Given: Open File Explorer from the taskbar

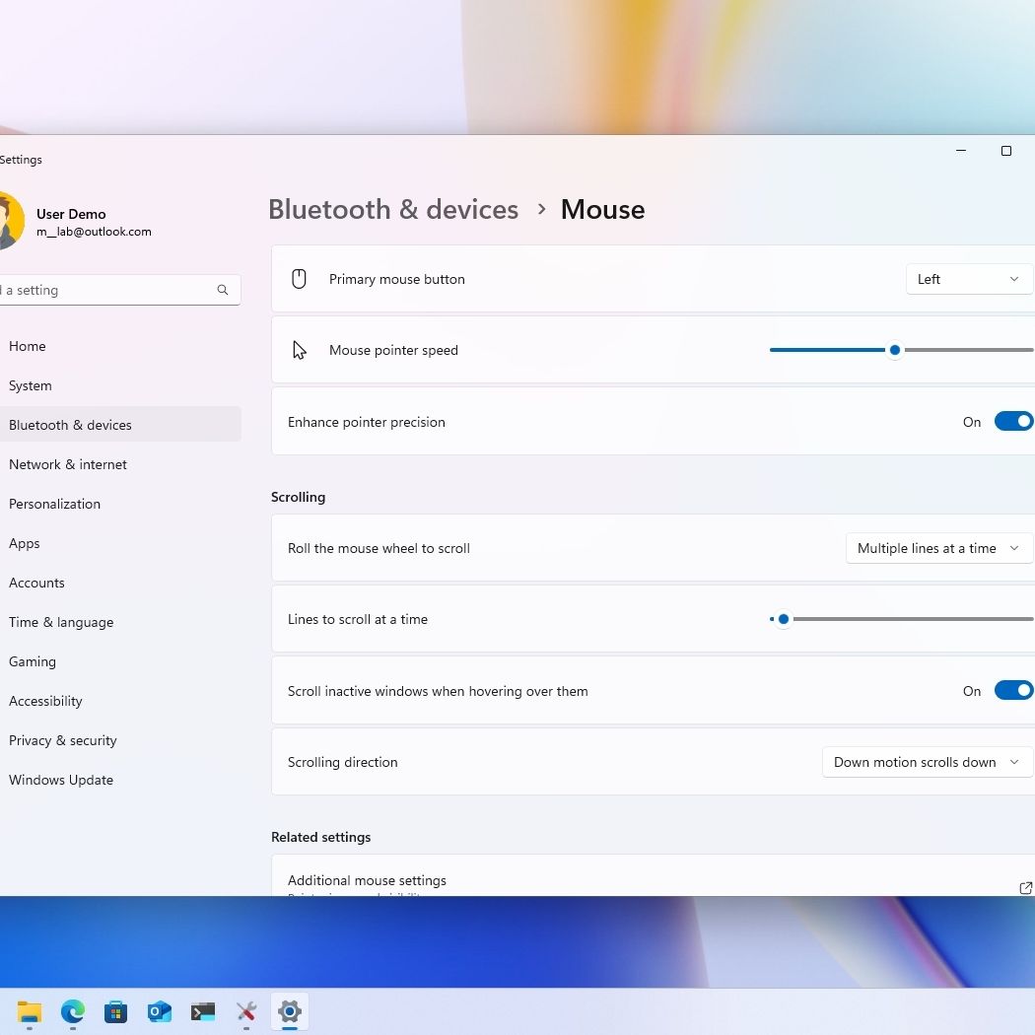Looking at the screenshot, I should pyautogui.click(x=30, y=1011).
